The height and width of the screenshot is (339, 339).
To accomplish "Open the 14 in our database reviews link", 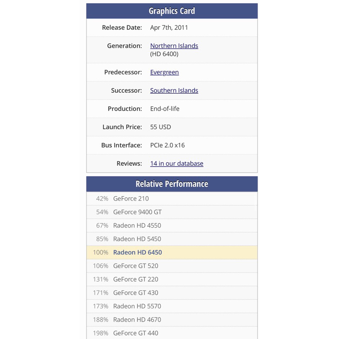I will (x=177, y=164).
